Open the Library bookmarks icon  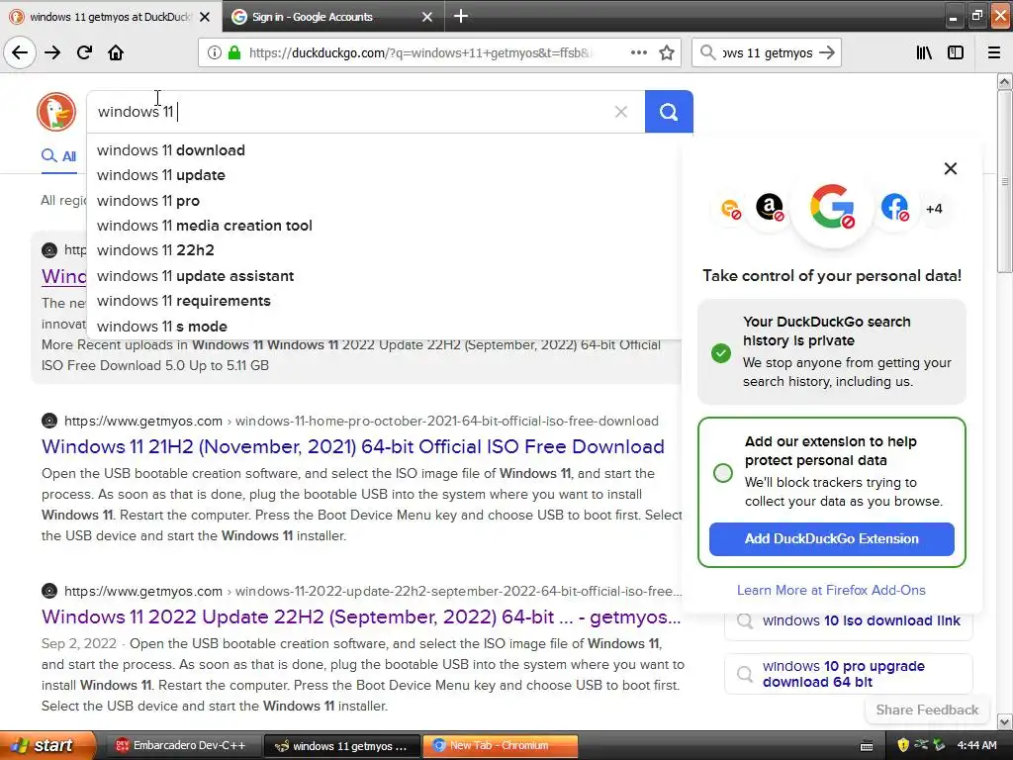[925, 52]
